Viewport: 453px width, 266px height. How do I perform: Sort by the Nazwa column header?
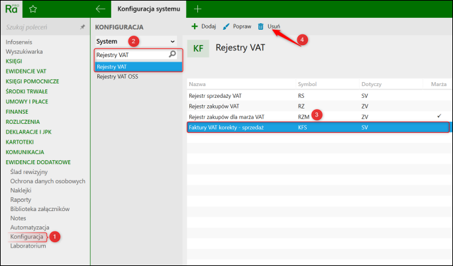coord(197,84)
